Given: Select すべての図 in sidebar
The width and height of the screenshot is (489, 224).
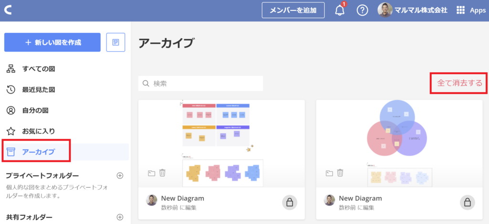Looking at the screenshot, I should click(38, 69).
